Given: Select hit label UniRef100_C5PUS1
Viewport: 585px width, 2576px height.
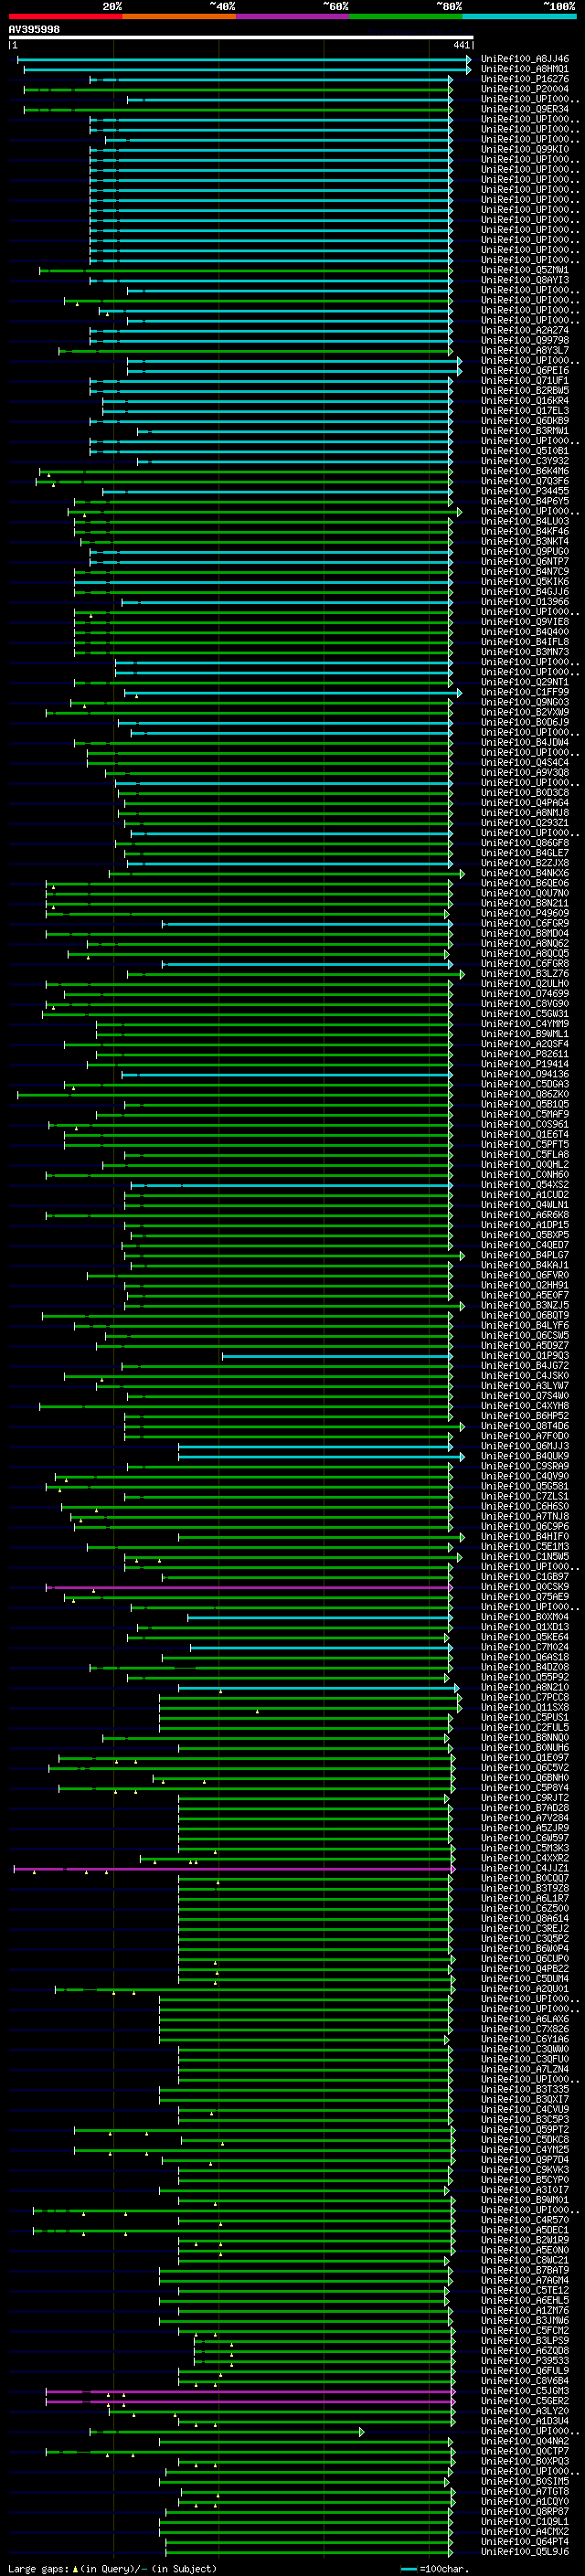Looking at the screenshot, I should click(525, 1717).
